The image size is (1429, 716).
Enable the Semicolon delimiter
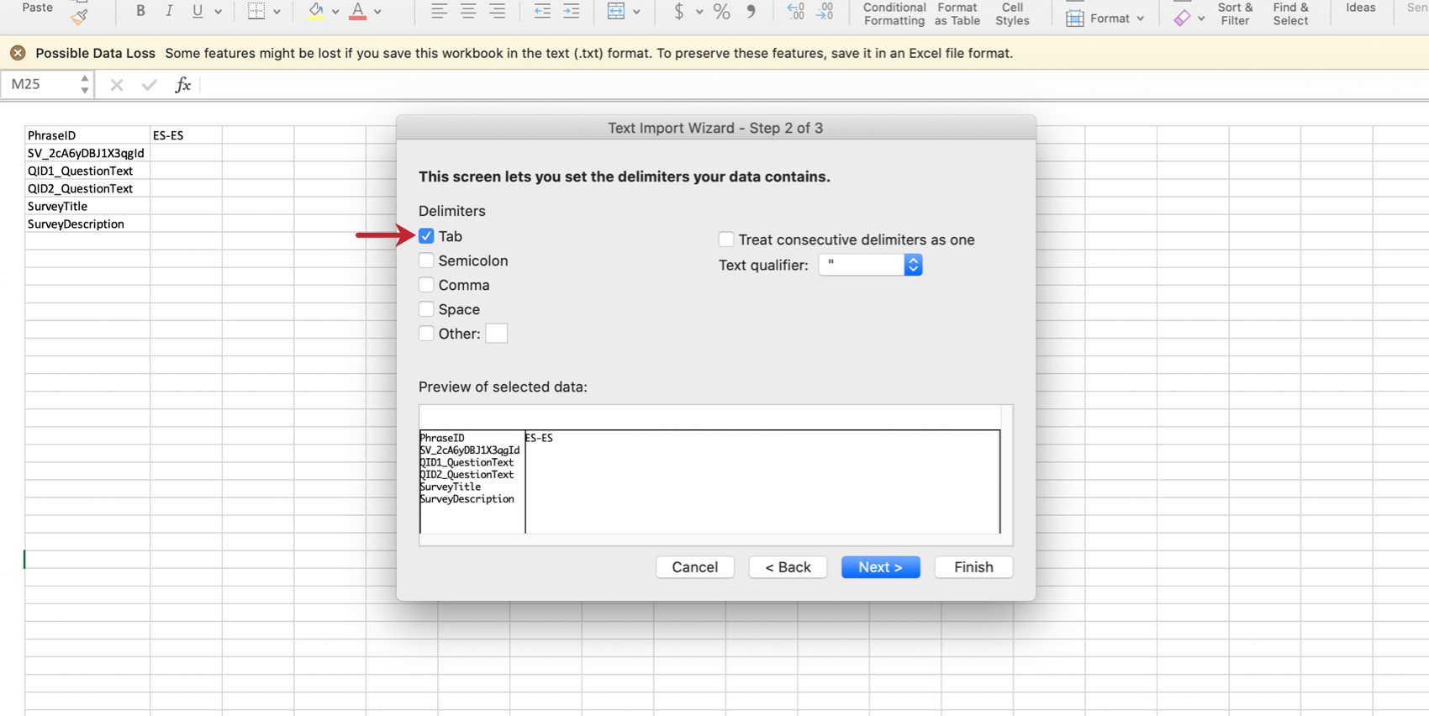[x=426, y=261]
